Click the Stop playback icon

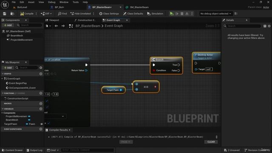[x=182, y=14]
